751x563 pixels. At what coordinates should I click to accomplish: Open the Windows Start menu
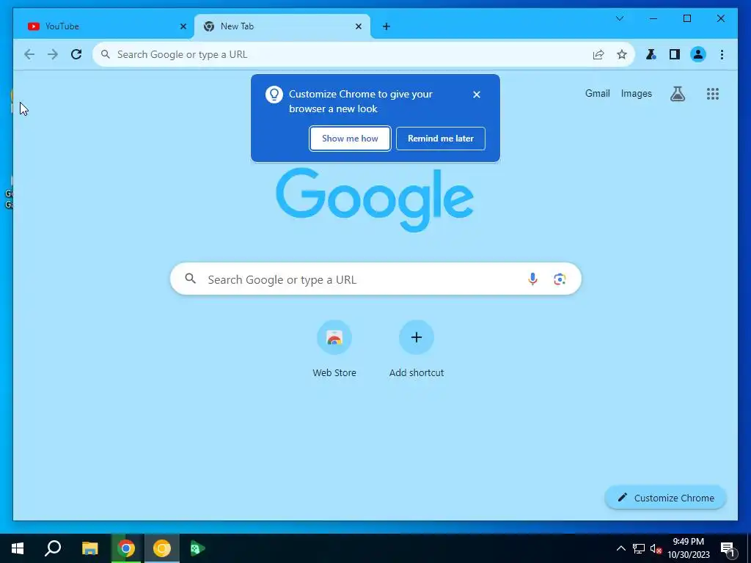click(x=18, y=548)
